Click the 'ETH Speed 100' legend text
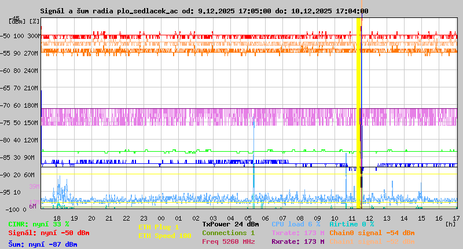This screenshot has width=463, height=249. (x=165, y=236)
